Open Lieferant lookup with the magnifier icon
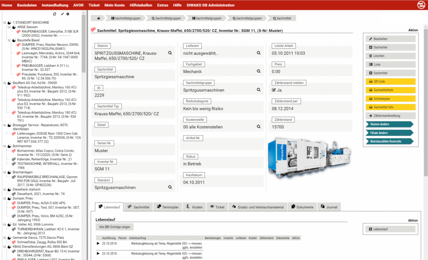The height and width of the screenshot is (260, 428). [259, 53]
